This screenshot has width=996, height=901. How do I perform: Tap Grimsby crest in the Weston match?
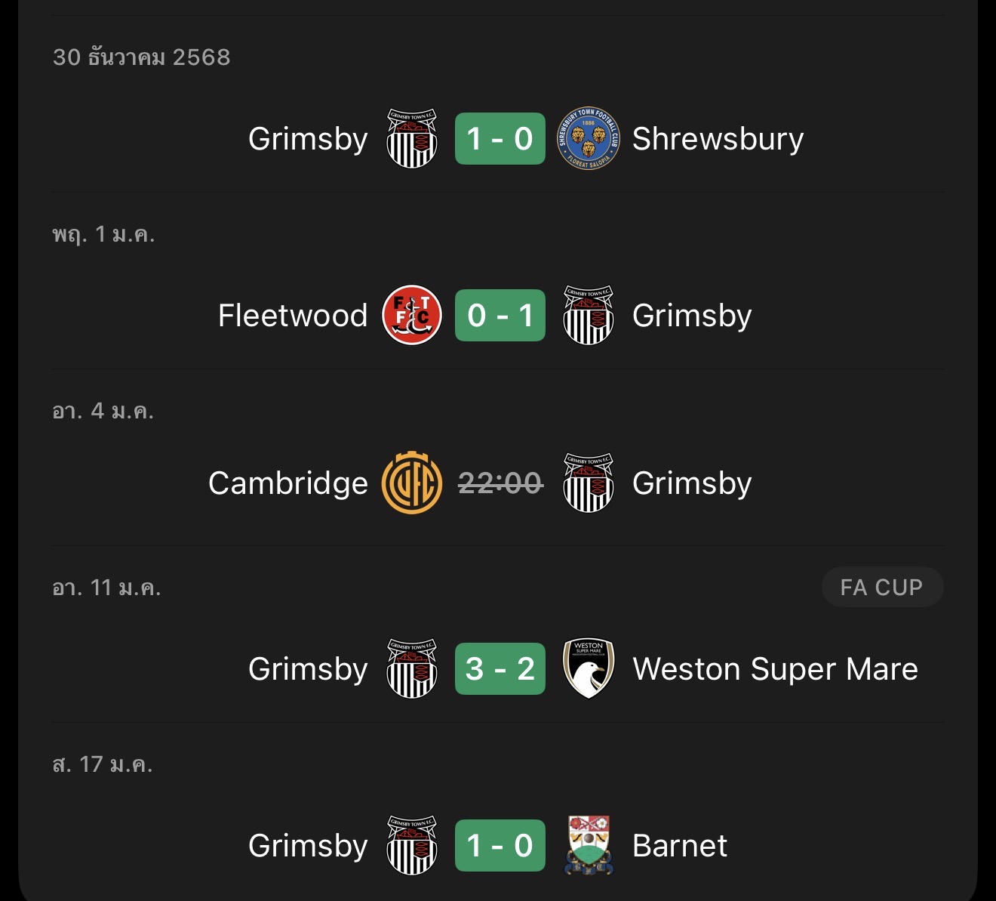pos(412,668)
